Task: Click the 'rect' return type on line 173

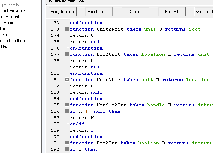Action: pos(195,29)
